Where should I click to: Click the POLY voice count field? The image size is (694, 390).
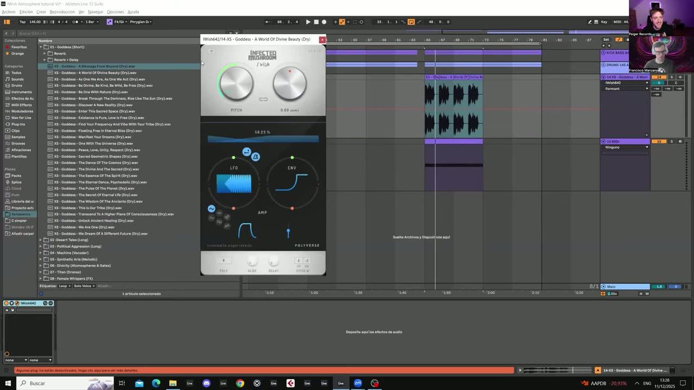(x=223, y=261)
